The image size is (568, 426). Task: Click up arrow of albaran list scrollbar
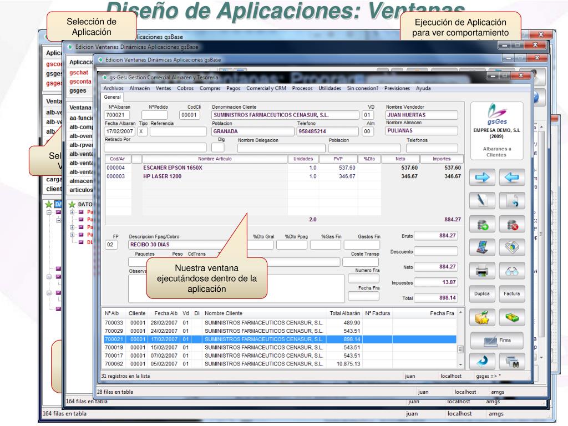coord(460,312)
